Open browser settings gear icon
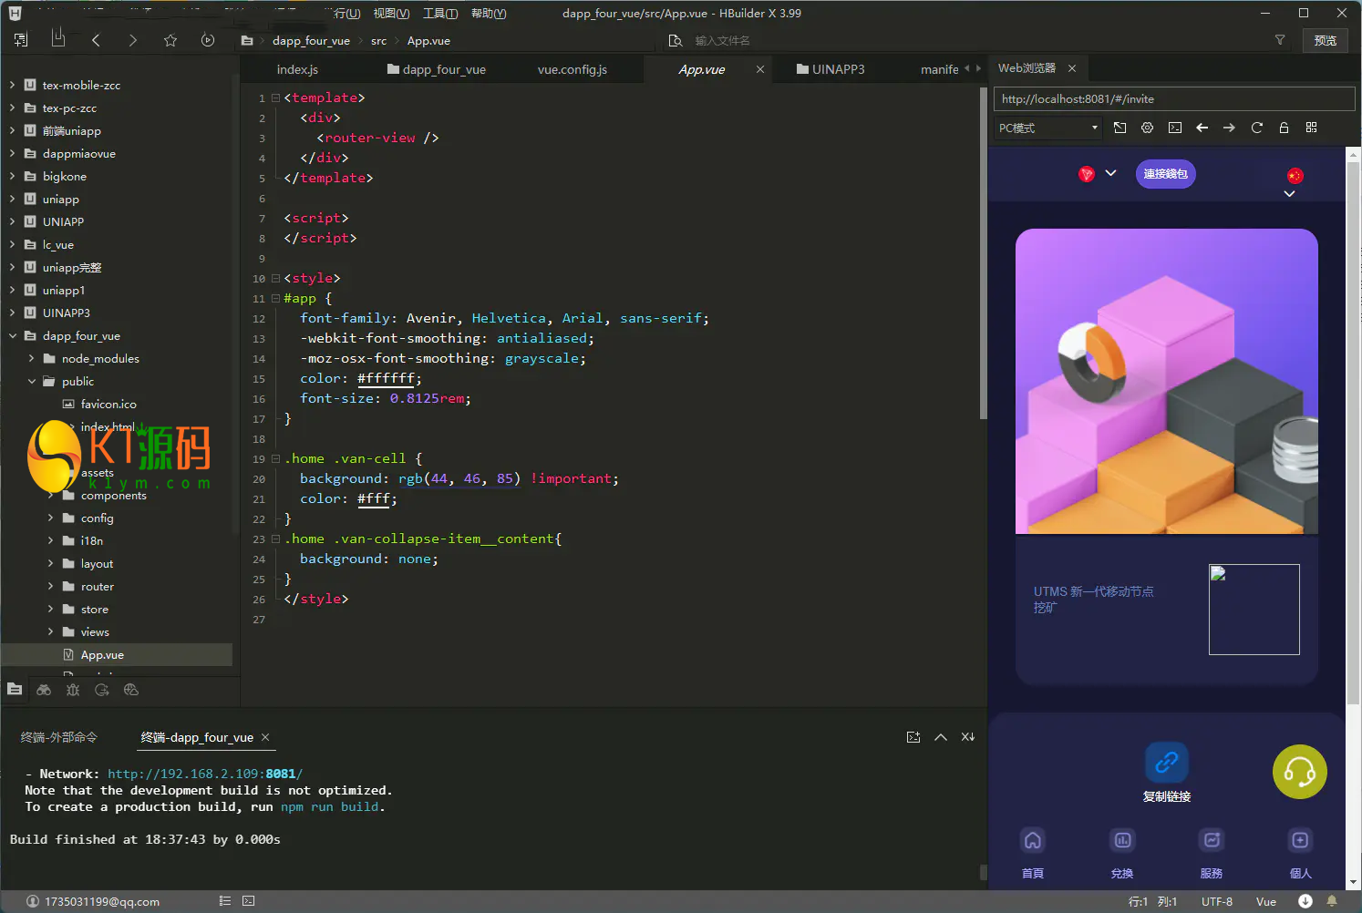 [1147, 128]
